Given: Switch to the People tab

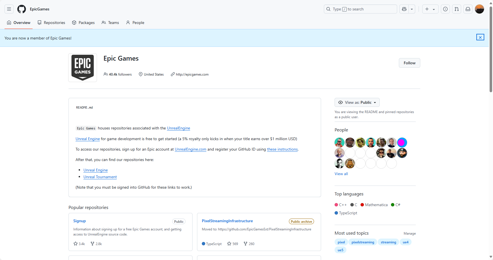Looking at the screenshot, I should 135,23.
